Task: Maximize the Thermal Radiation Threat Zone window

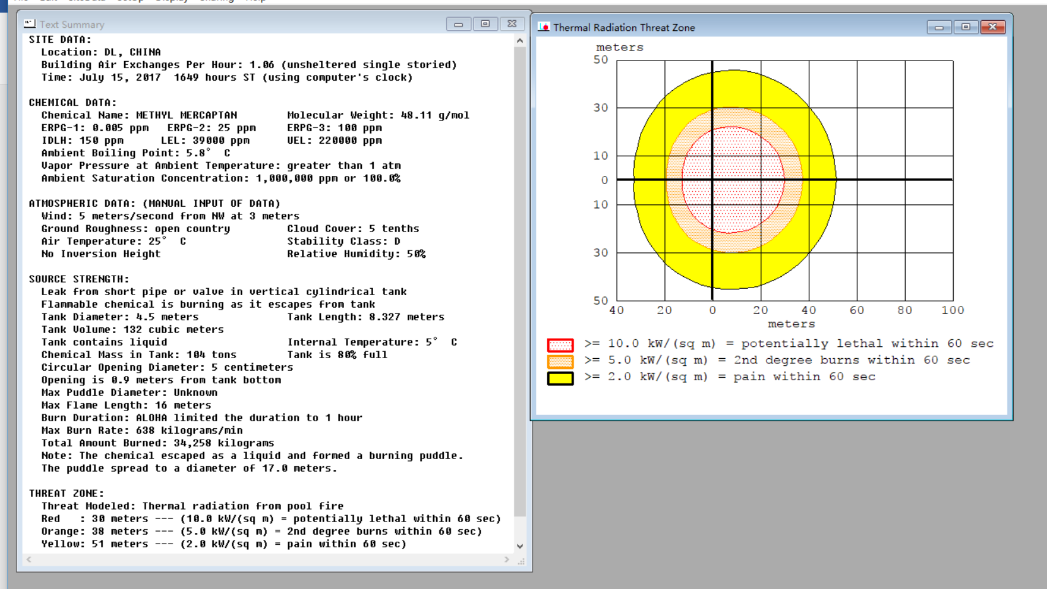Action: tap(966, 27)
